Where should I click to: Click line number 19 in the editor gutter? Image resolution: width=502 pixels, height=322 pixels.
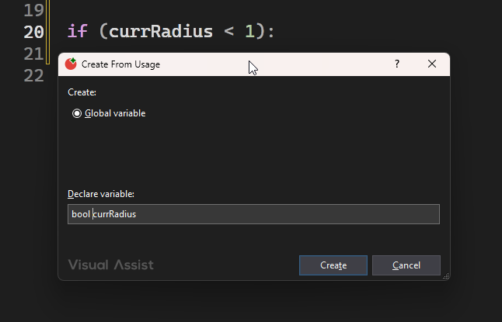(33, 10)
